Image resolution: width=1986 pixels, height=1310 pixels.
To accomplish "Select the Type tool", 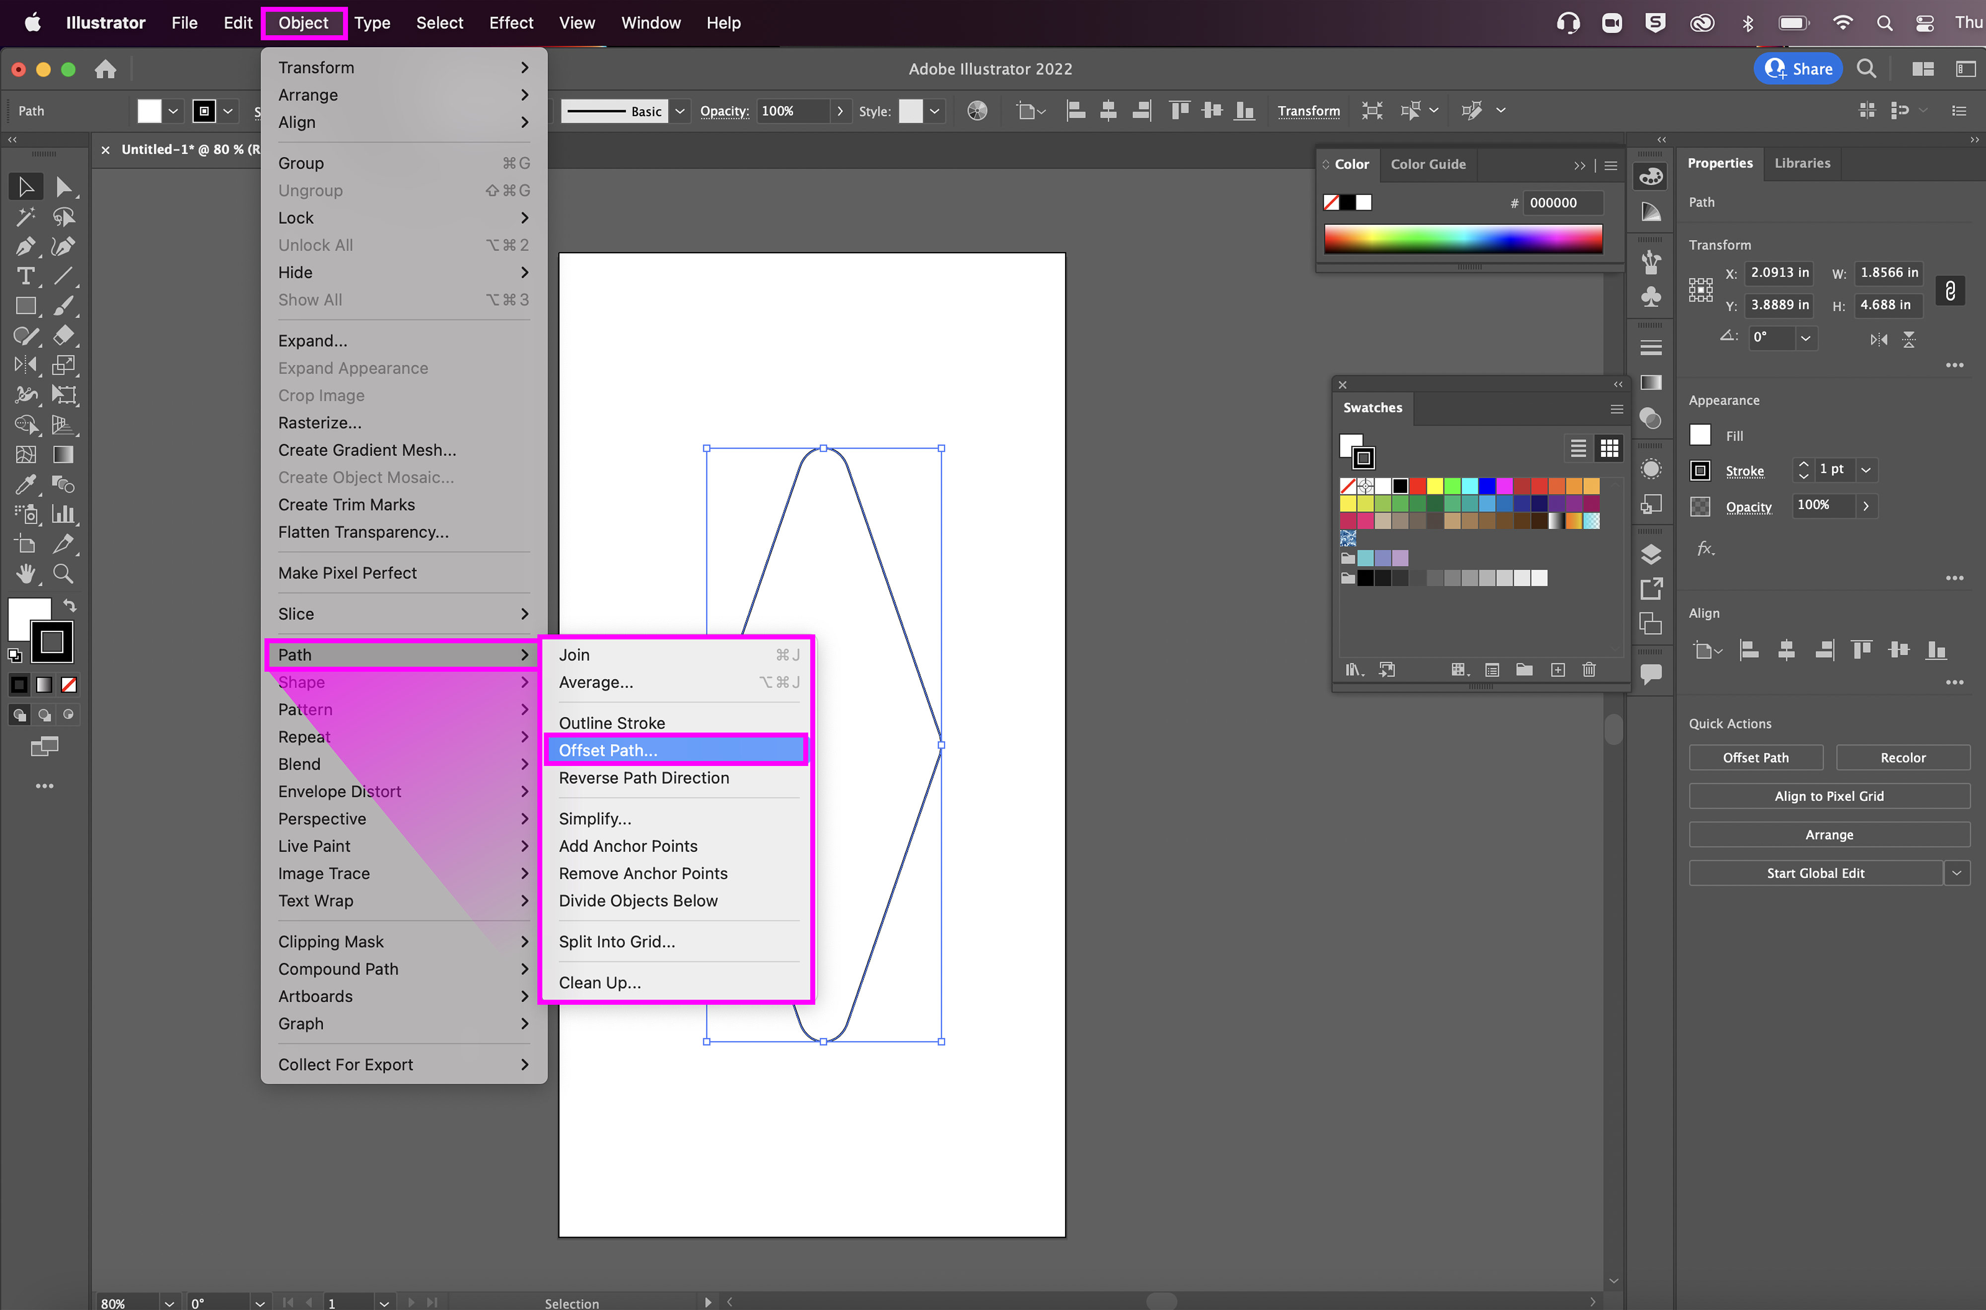I will click(x=25, y=276).
